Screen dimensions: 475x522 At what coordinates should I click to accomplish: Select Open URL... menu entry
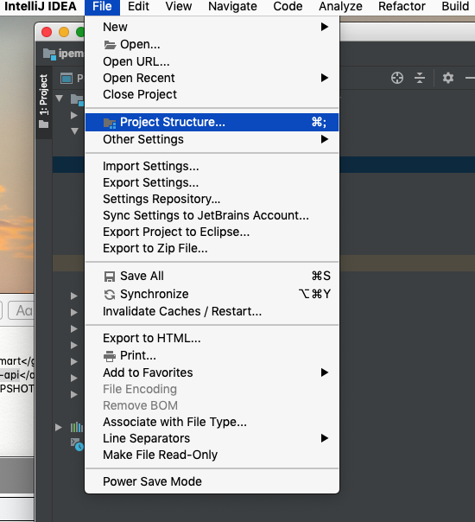(x=212, y=61)
